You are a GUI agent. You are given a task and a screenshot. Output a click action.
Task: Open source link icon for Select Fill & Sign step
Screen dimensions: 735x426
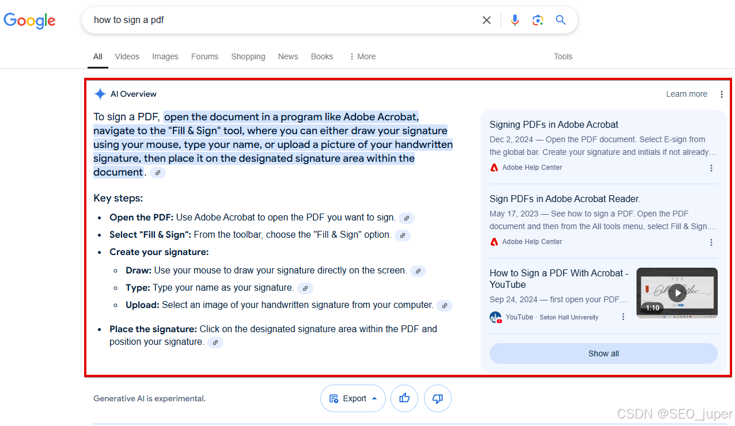point(403,235)
